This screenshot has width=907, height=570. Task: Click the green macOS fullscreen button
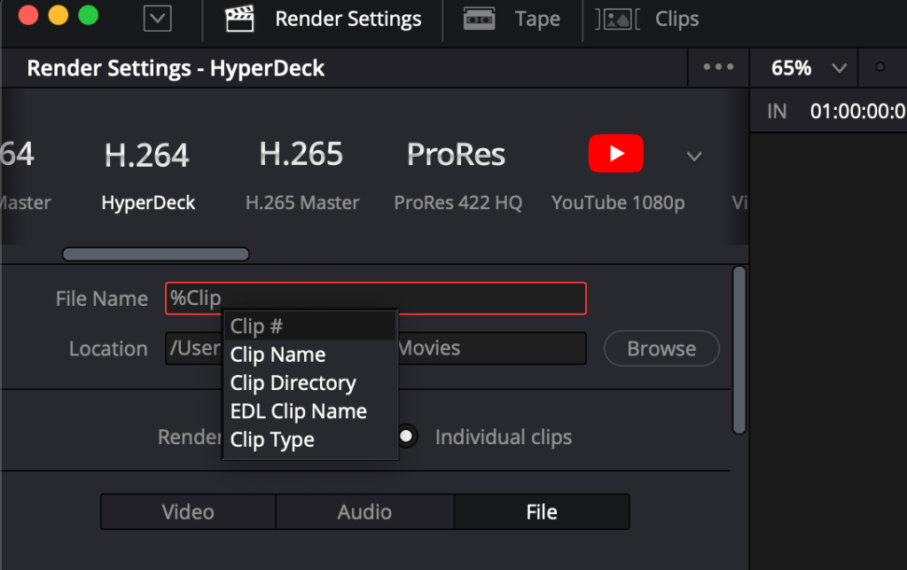tap(89, 15)
